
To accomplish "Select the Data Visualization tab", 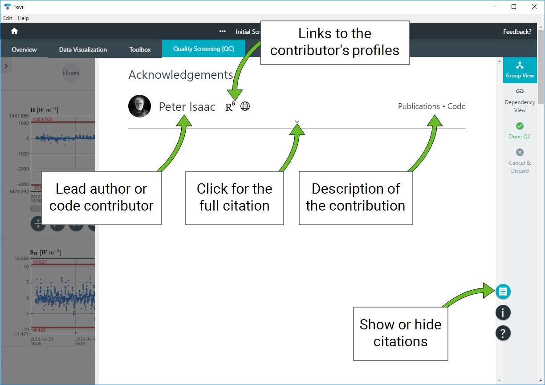I will coord(83,49).
